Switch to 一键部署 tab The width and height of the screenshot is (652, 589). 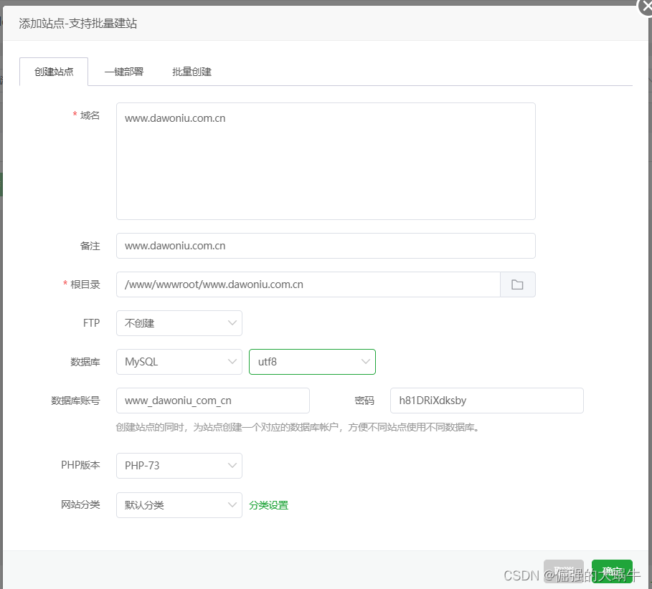(124, 72)
